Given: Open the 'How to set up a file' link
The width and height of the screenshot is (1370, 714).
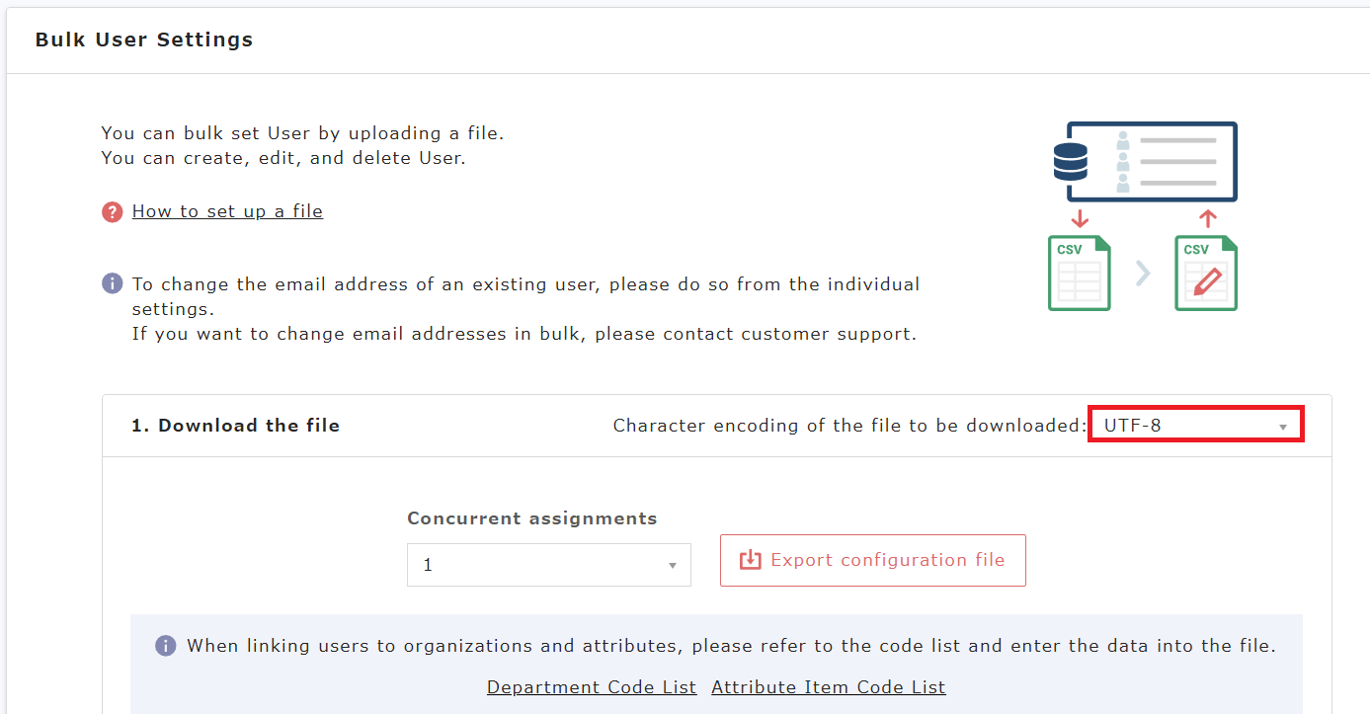Looking at the screenshot, I should 227,211.
